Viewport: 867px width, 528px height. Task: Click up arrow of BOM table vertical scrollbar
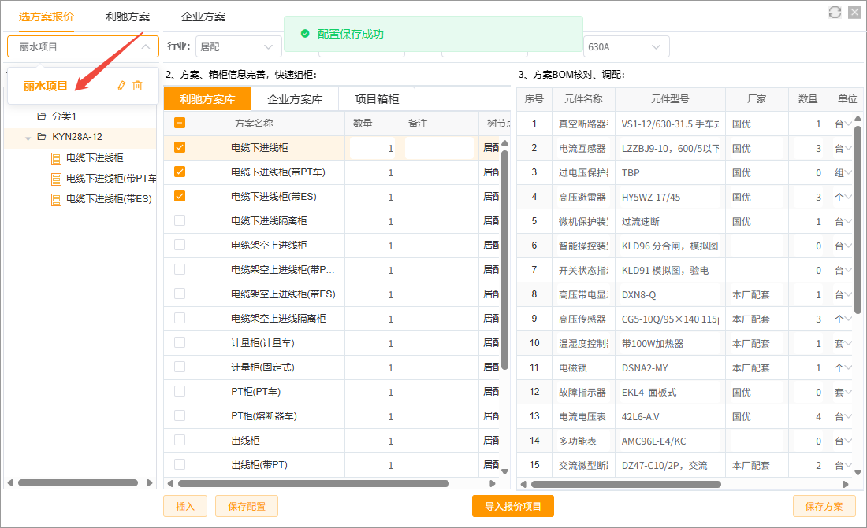tap(858, 119)
